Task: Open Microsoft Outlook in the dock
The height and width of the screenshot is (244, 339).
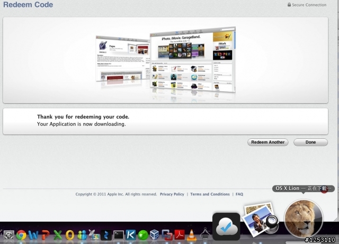Action: (x=69, y=235)
